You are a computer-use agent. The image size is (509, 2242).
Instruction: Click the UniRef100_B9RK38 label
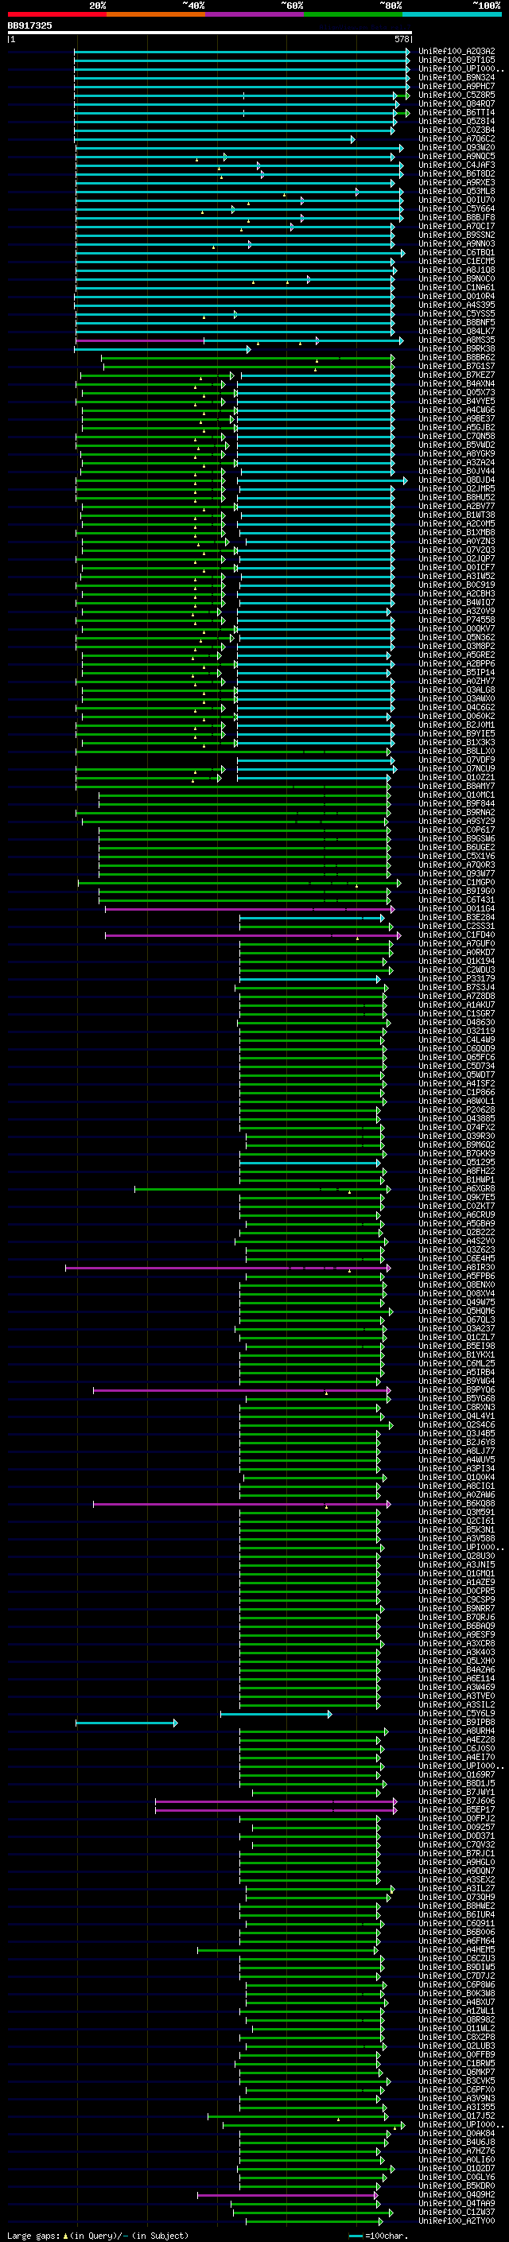click(457, 348)
